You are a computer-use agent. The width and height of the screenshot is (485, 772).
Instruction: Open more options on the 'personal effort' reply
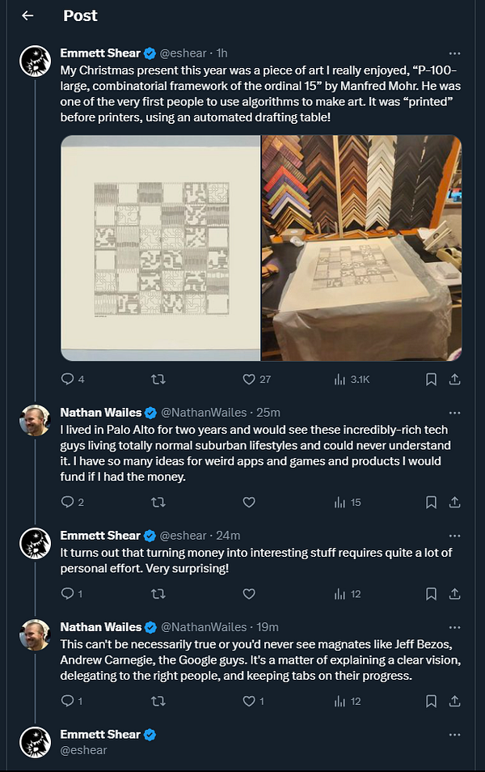click(455, 535)
